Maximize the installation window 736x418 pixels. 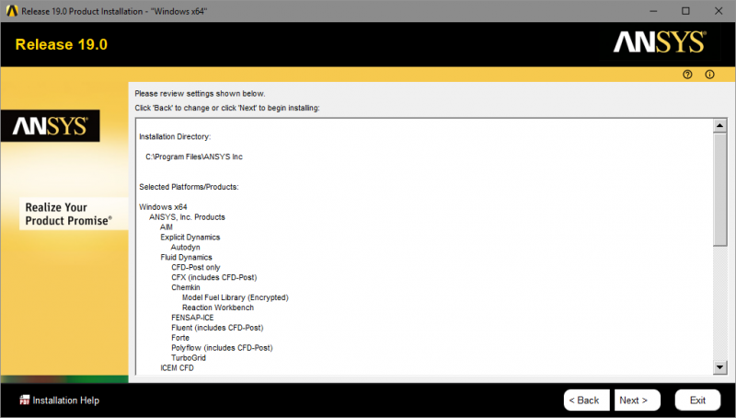click(x=685, y=10)
